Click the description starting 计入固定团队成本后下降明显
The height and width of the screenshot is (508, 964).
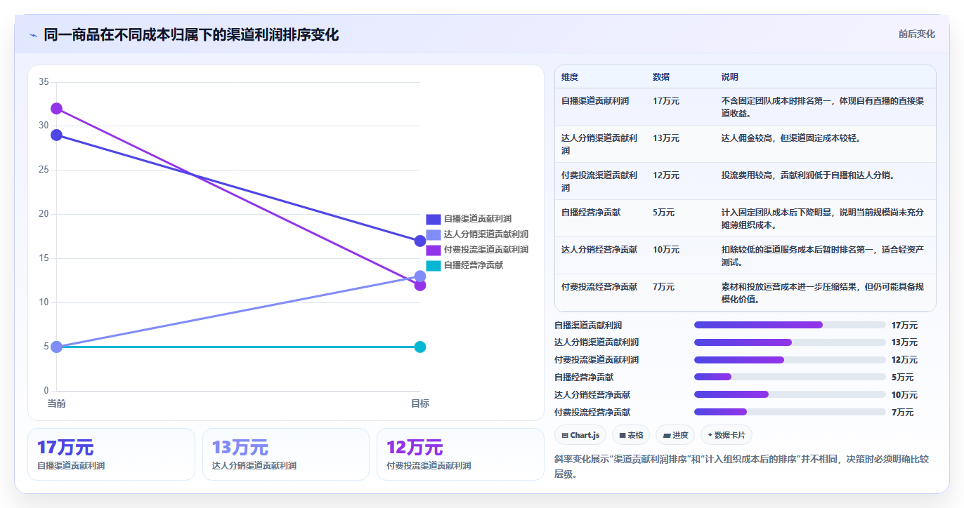823,218
